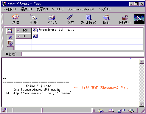
Task: Click the 添付 (Attach) paperclip icon
Action: coord(70,19)
